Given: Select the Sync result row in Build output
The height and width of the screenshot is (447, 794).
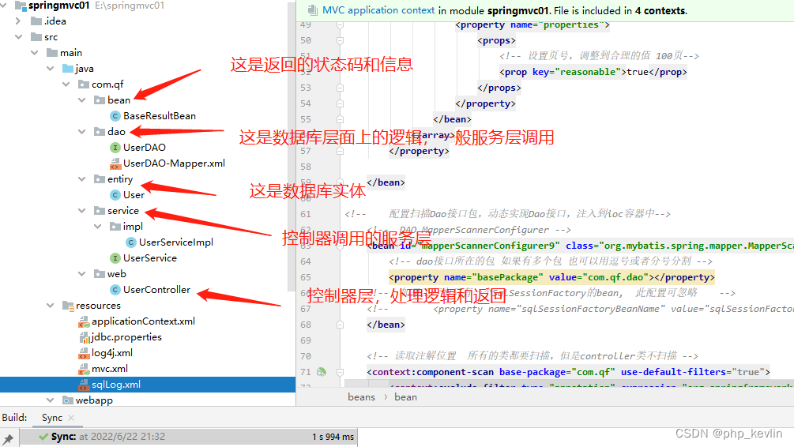Looking at the screenshot, I should 188,437.
